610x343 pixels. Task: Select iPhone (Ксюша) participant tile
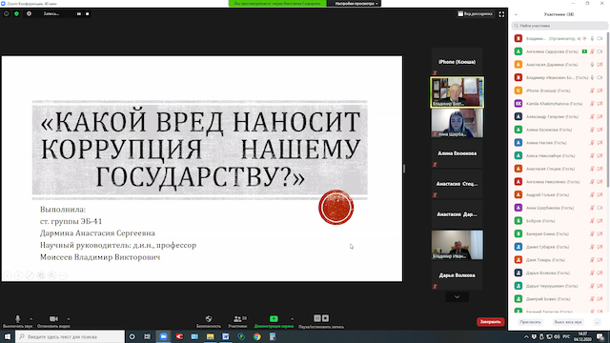point(457,62)
